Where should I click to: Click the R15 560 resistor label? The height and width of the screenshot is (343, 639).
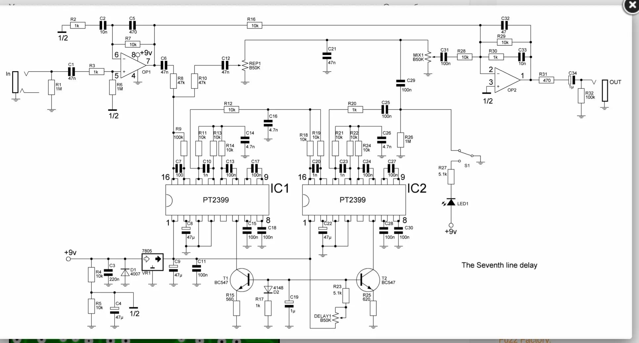pos(230,297)
